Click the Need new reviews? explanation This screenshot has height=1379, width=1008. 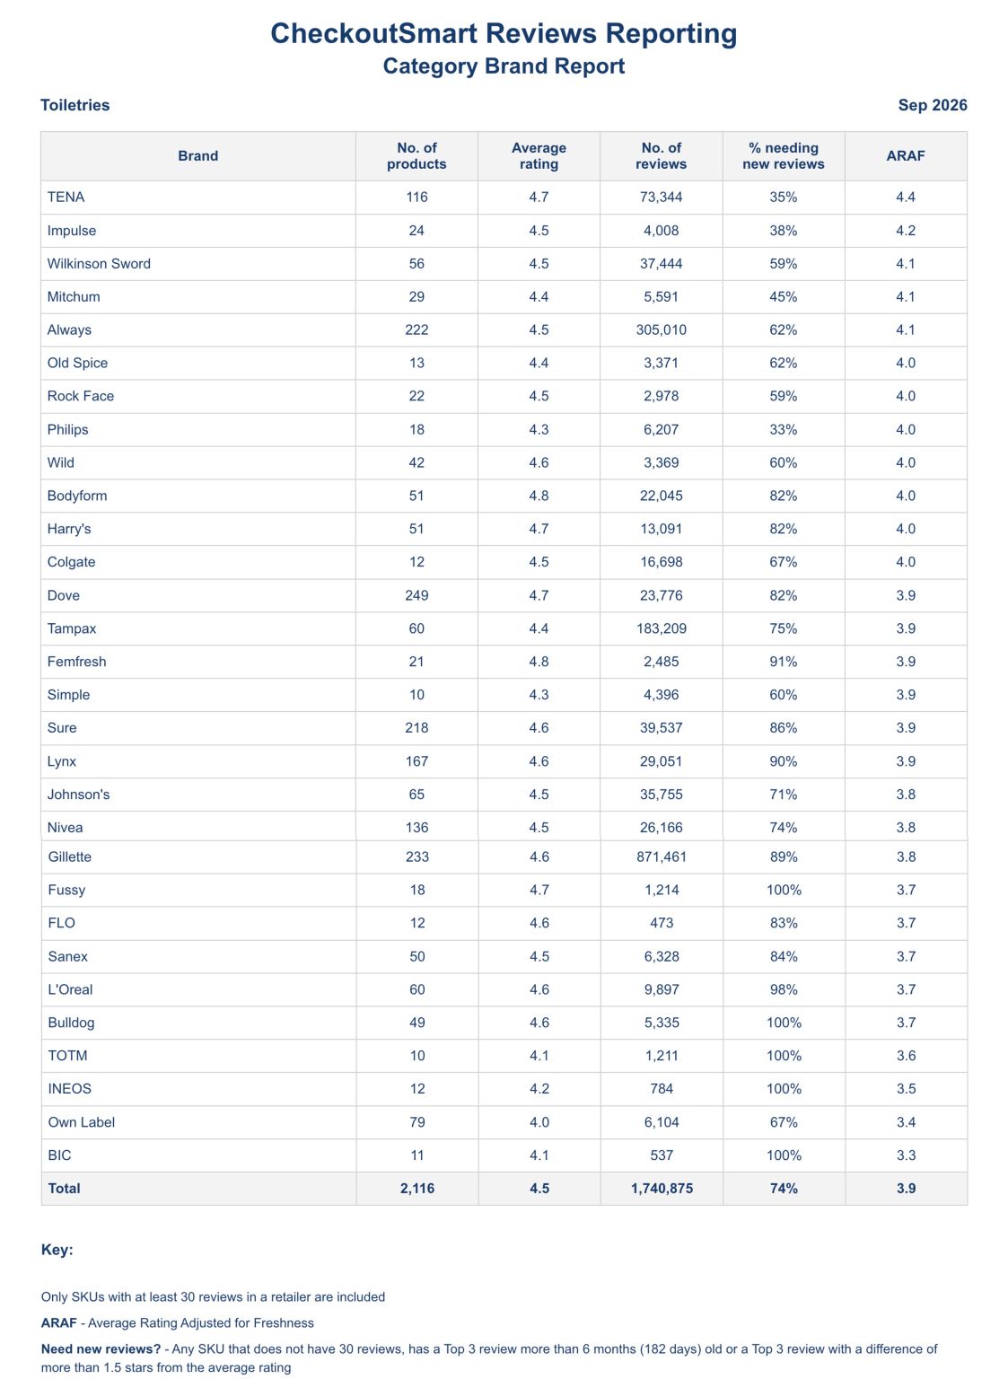[x=489, y=1358]
